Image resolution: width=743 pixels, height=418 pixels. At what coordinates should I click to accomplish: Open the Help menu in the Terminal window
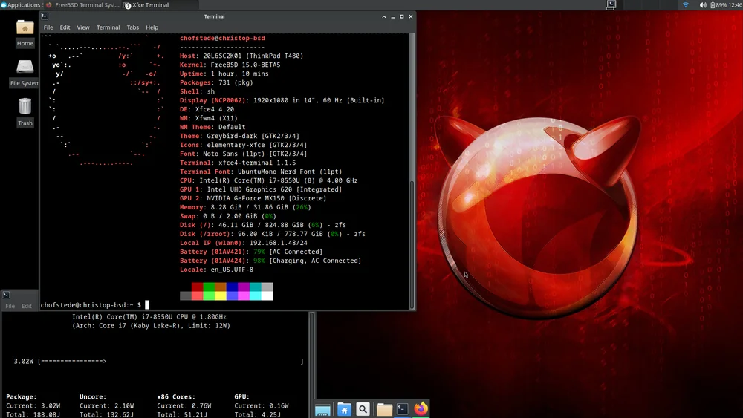point(152,27)
